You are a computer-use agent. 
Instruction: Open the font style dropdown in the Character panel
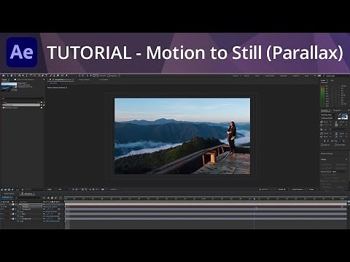(x=329, y=118)
